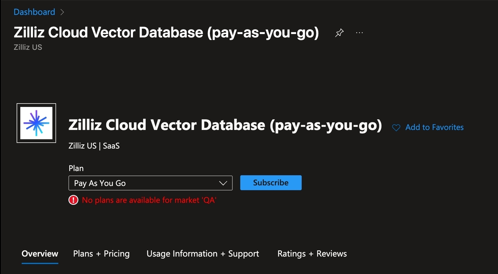Select the Overview tab
Screen dimensions: 498x274
click(40, 254)
